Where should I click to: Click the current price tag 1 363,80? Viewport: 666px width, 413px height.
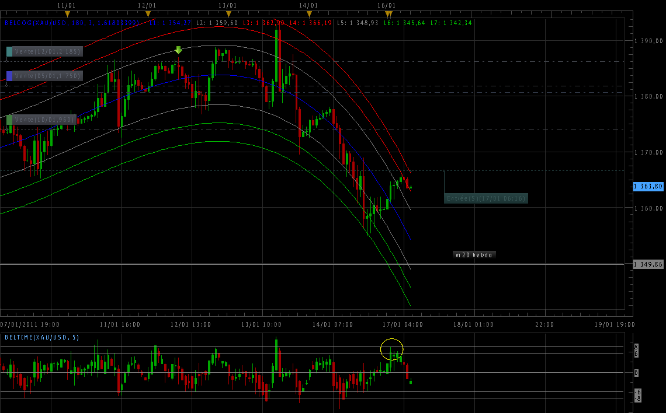tap(648, 186)
